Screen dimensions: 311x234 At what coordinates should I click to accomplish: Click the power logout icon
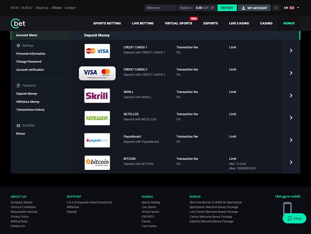coord(276,8)
